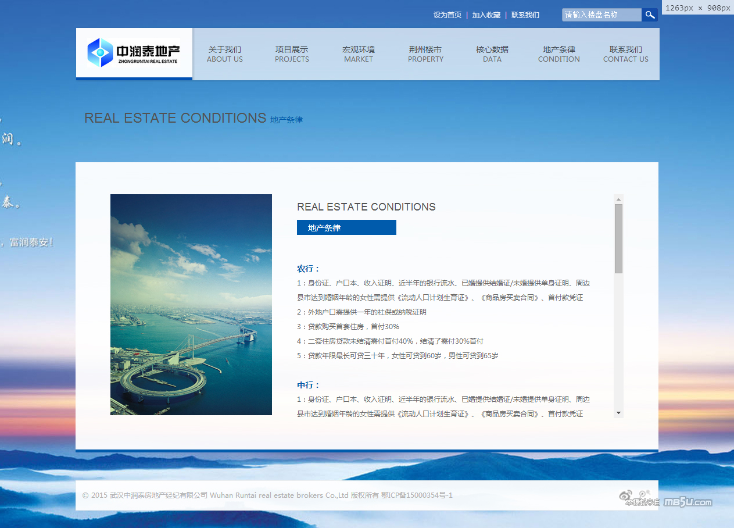Open the 关于我们 ABOUT US menu

point(225,54)
